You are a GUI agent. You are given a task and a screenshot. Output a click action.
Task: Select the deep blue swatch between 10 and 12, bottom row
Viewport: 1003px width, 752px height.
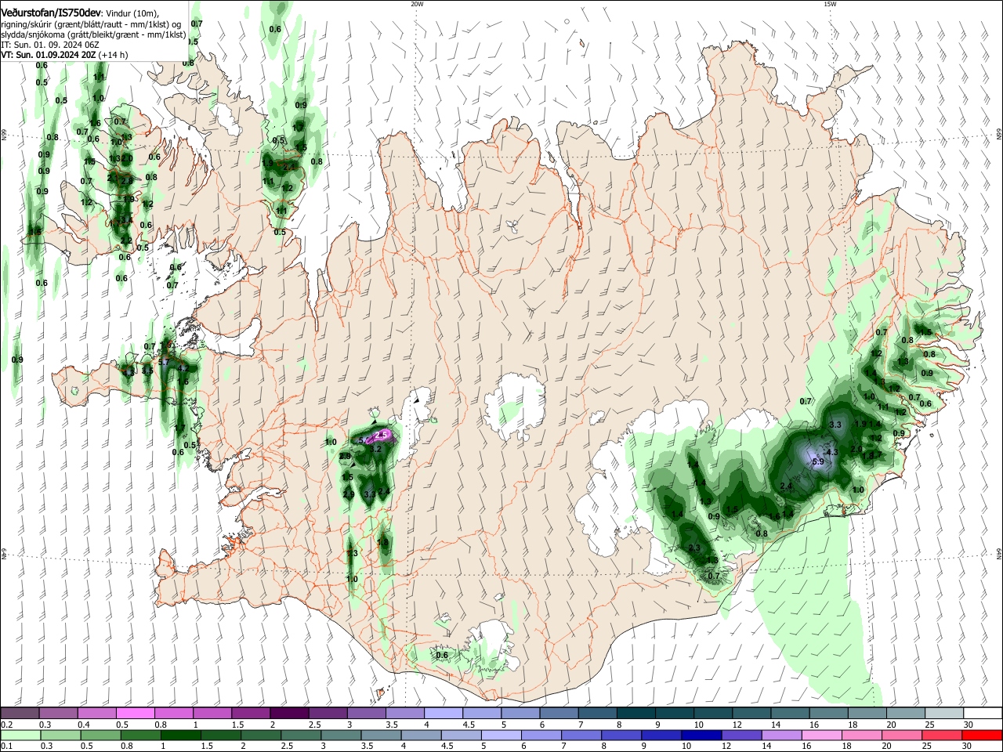(x=701, y=735)
